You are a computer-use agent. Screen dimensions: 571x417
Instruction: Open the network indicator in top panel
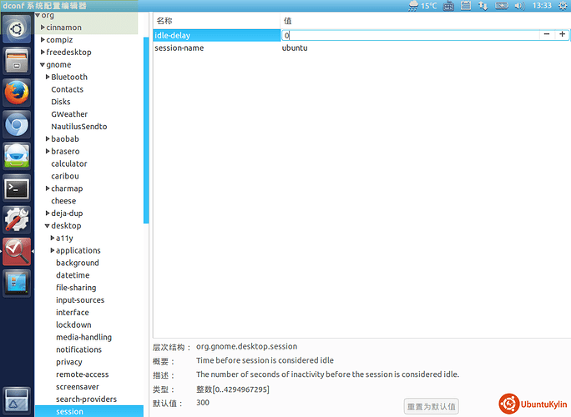483,6
